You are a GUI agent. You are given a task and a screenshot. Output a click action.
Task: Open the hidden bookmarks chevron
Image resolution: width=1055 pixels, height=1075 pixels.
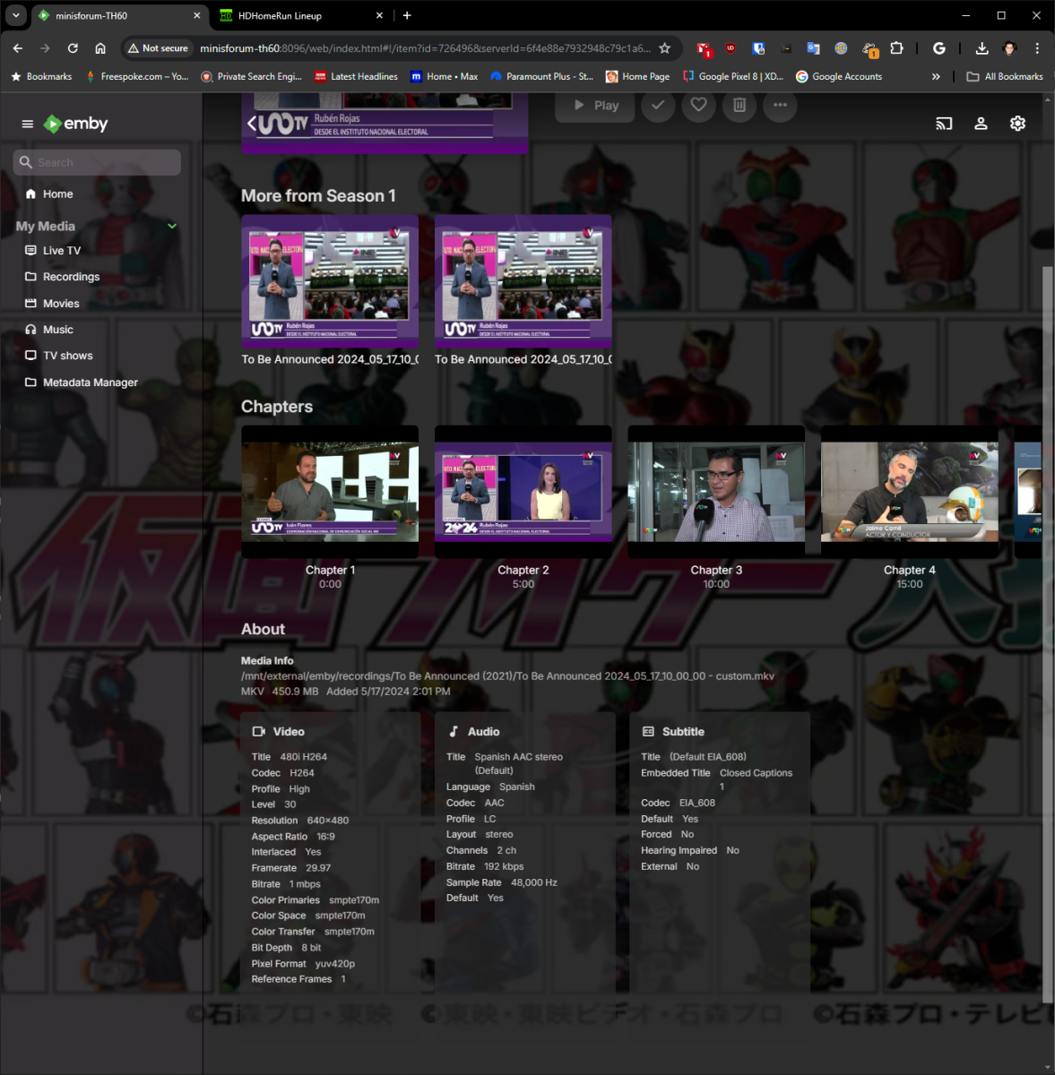[x=936, y=76]
